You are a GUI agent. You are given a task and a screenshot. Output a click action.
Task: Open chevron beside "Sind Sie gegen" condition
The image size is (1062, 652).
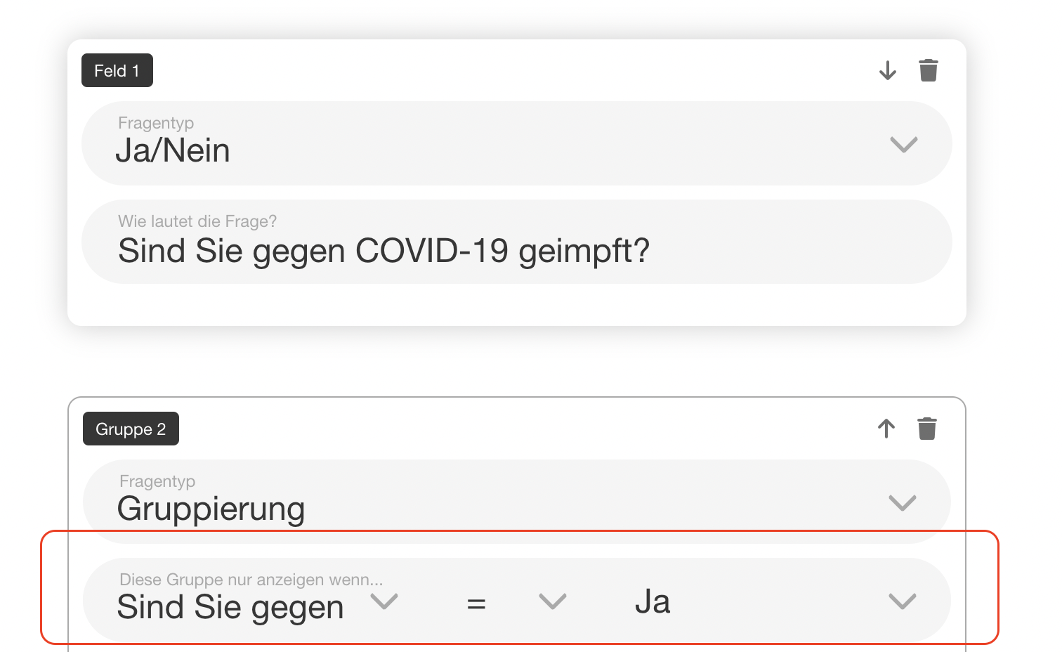384,601
